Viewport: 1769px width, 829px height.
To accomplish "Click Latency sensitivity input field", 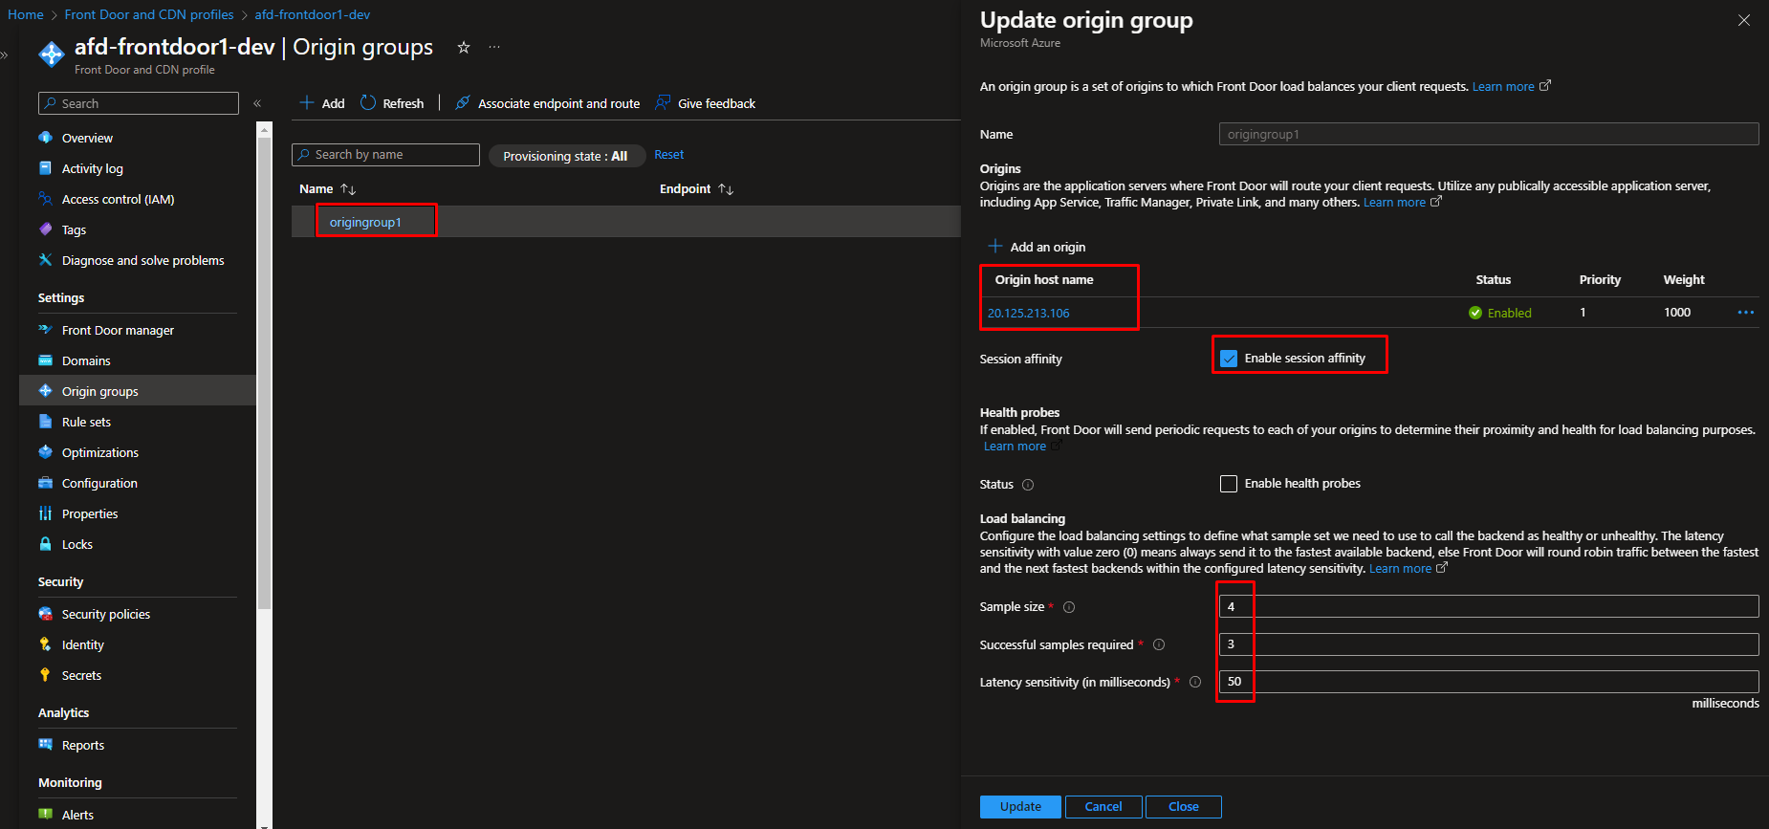I will click(x=1489, y=682).
